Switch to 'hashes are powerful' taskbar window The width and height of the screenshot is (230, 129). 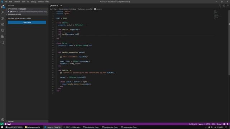[x=33, y=127]
